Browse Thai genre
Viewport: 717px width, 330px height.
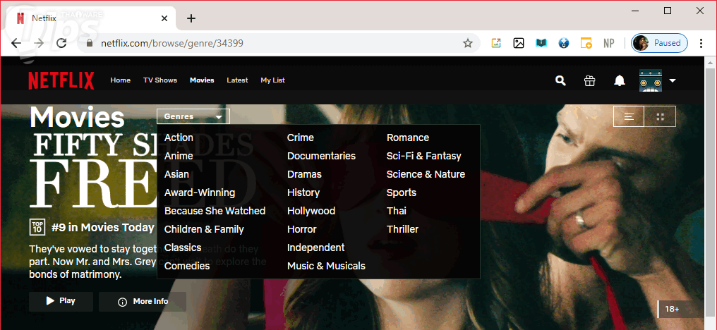[397, 211]
